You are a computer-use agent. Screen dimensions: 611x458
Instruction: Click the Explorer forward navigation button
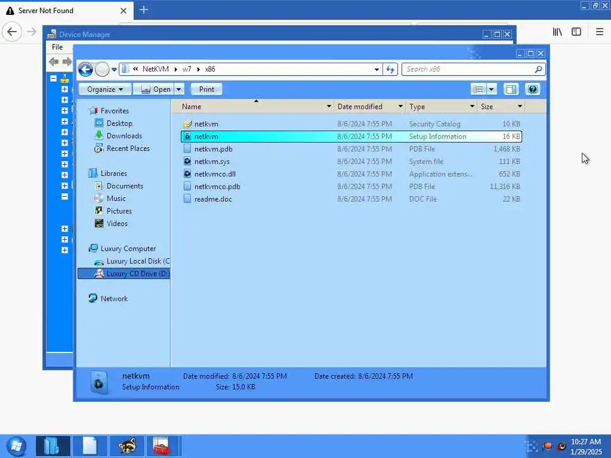point(102,69)
